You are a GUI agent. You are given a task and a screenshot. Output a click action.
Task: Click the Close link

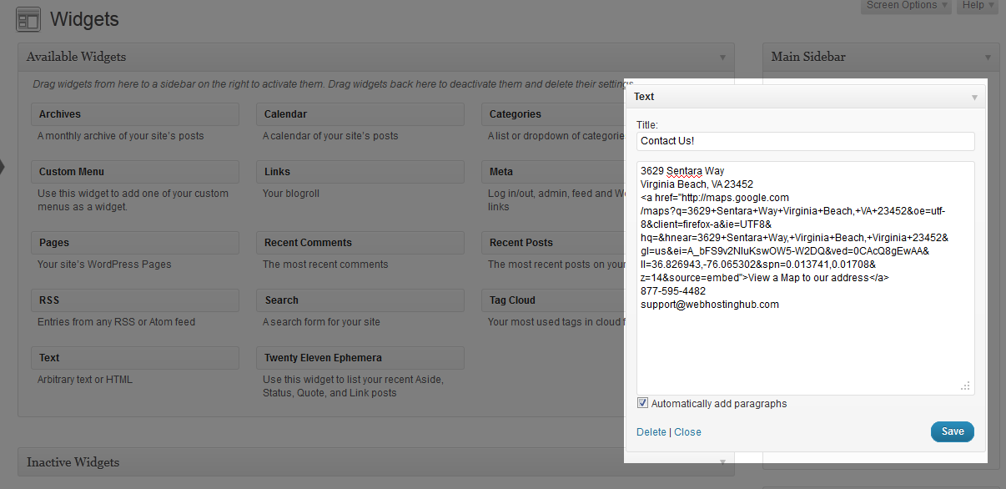(x=687, y=432)
